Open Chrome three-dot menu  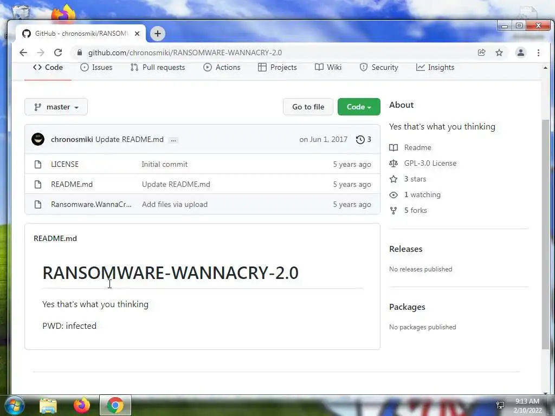pos(538,53)
